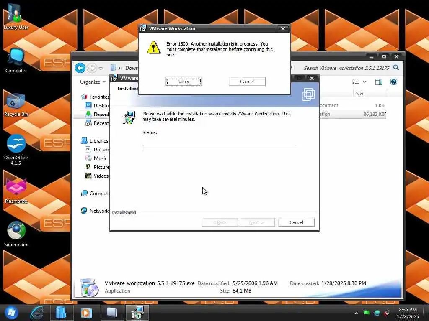Select Downloads in navigation pane
The height and width of the screenshot is (321, 429).
point(97,115)
